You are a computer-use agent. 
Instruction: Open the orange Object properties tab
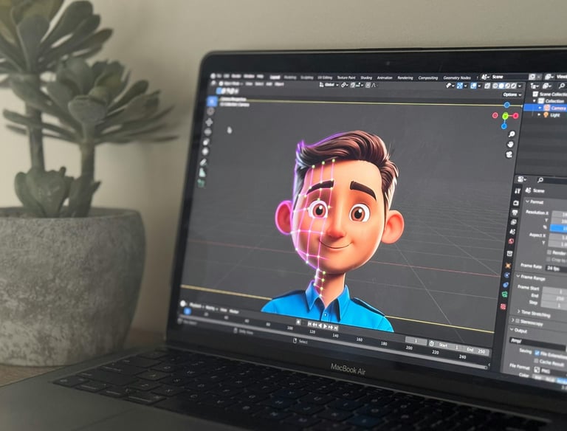(509, 266)
